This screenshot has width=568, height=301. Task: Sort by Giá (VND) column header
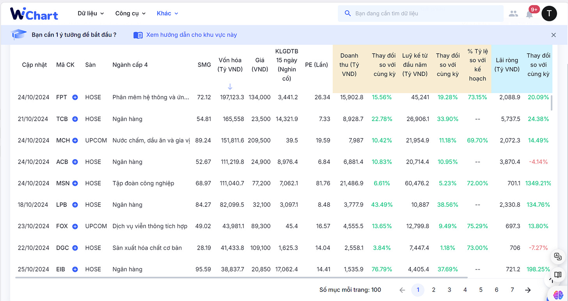point(260,65)
